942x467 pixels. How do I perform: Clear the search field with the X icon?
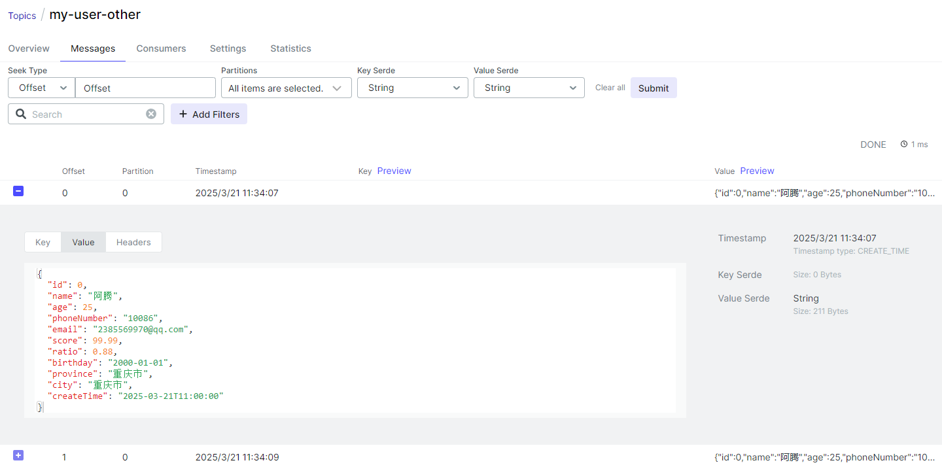click(151, 114)
